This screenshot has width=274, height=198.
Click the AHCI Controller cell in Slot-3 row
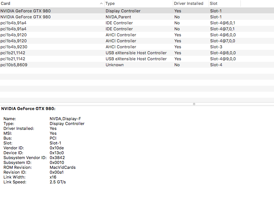[x=121, y=47]
